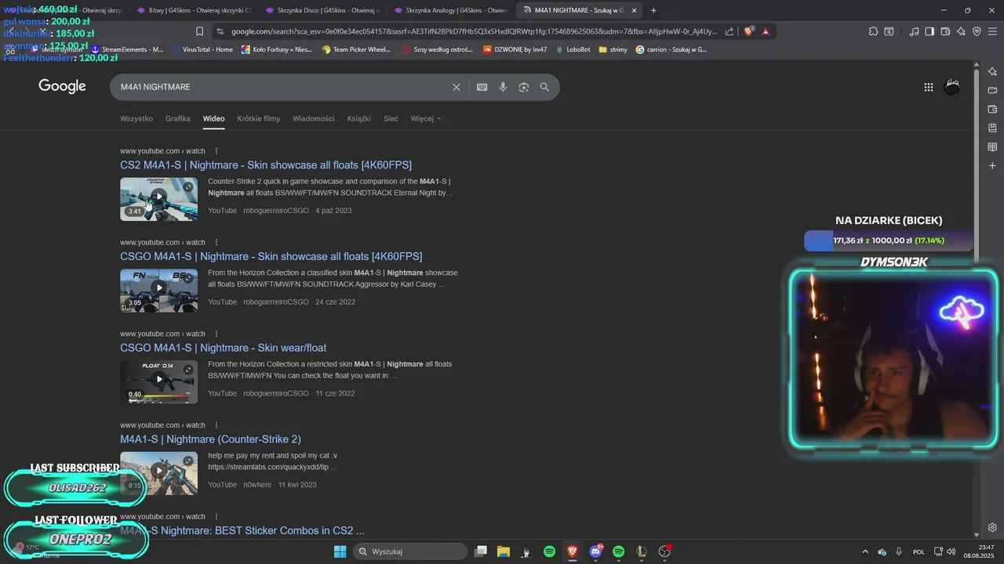Open VirusTotal - Home bookmark
1004x564 pixels.
point(201,49)
